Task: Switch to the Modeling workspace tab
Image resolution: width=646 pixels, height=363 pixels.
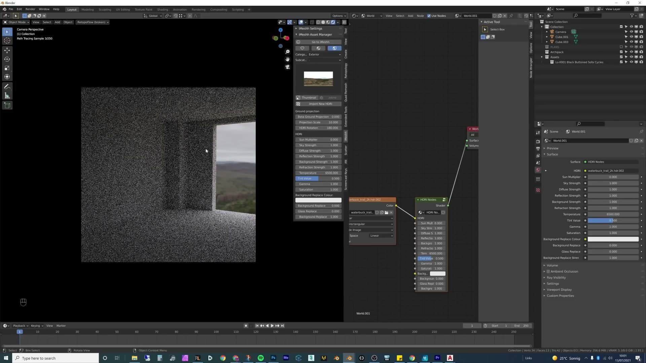Action: (87, 9)
